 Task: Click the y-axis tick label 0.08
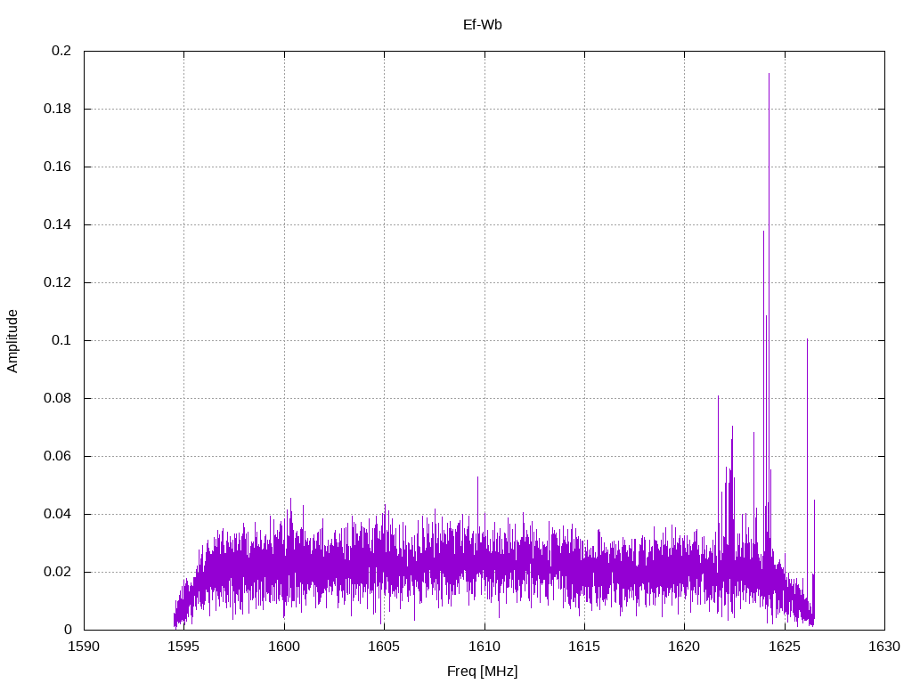58,398
